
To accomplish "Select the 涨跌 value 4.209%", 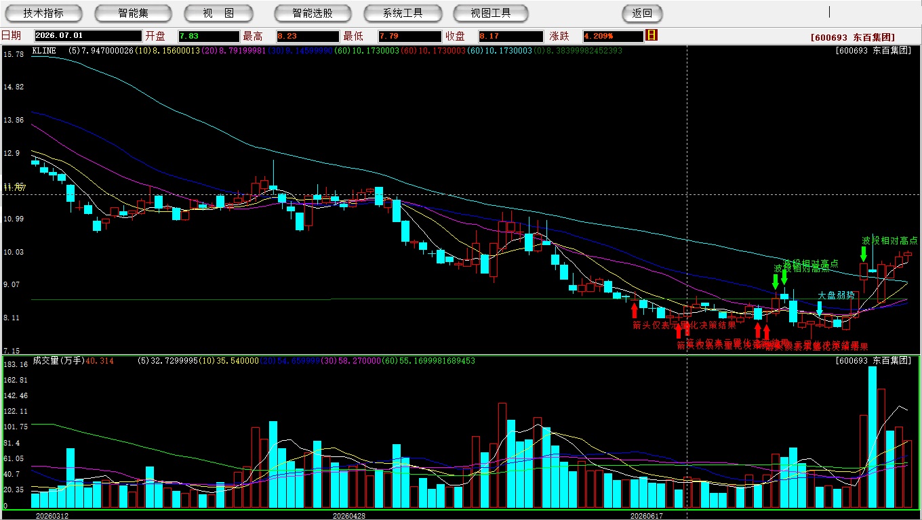I will click(x=612, y=36).
